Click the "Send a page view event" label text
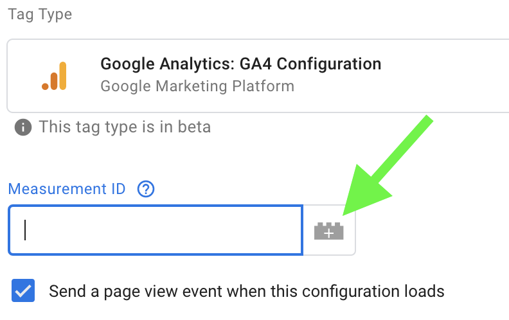 (247, 291)
